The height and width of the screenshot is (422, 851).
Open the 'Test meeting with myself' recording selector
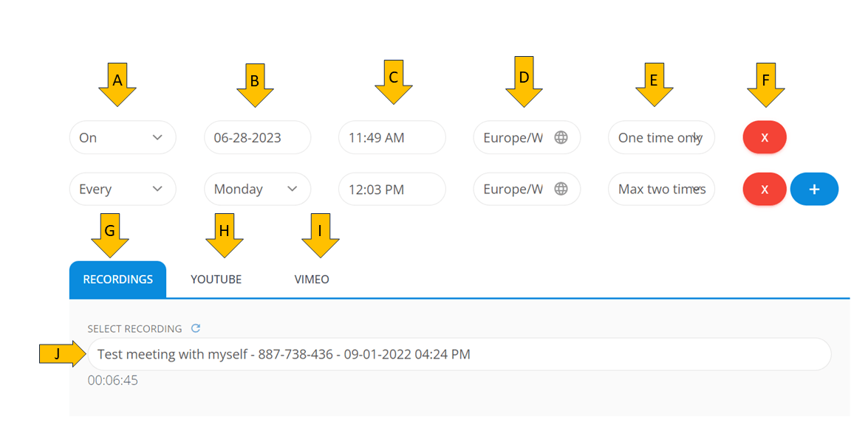459,354
